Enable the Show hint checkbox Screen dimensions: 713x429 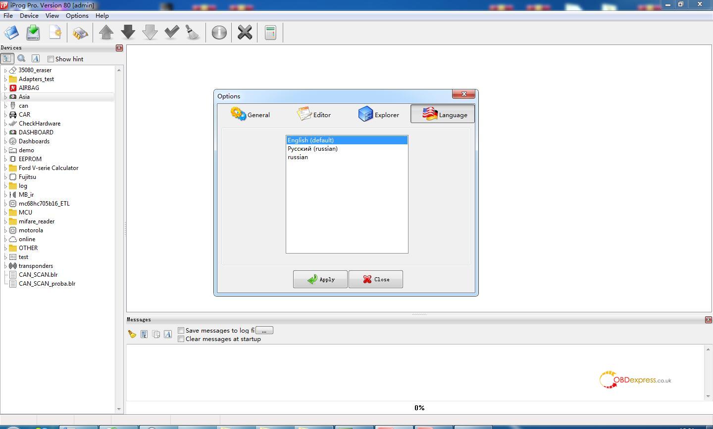pos(51,59)
